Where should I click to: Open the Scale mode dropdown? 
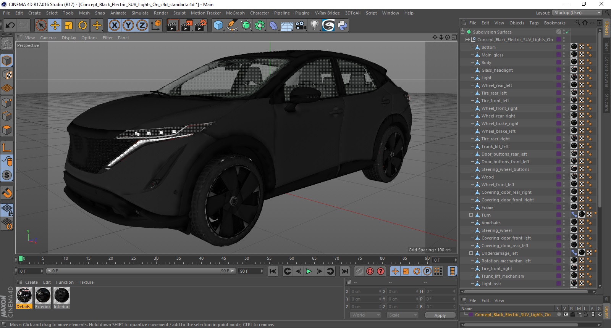pyautogui.click(x=403, y=315)
